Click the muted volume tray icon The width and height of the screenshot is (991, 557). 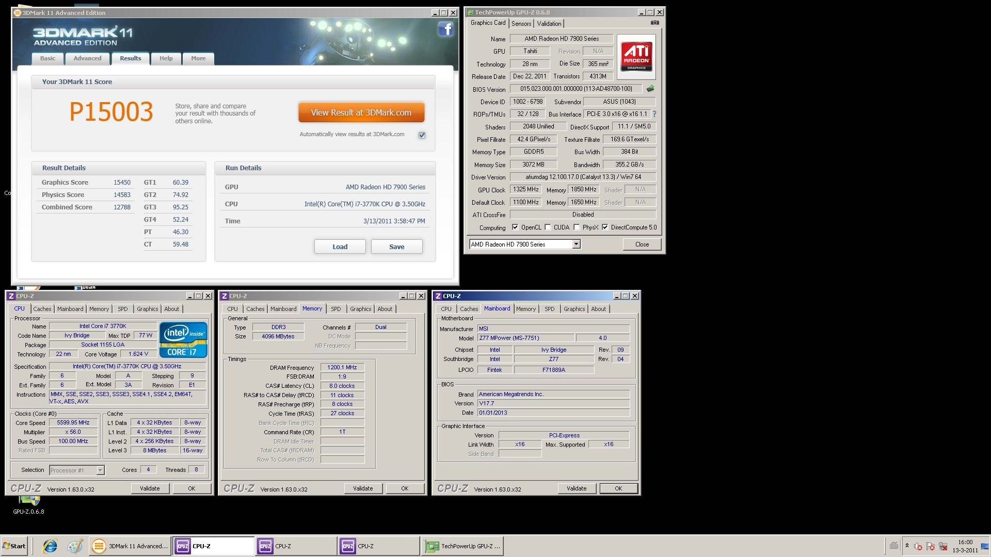(918, 546)
